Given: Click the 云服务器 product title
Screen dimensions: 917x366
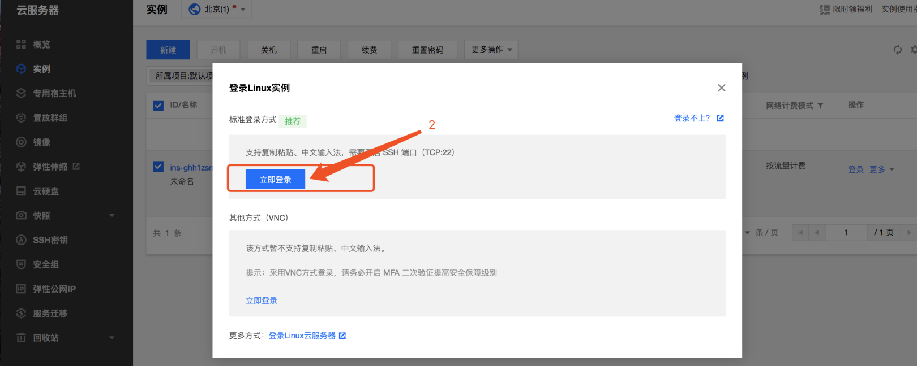Looking at the screenshot, I should (38, 10).
